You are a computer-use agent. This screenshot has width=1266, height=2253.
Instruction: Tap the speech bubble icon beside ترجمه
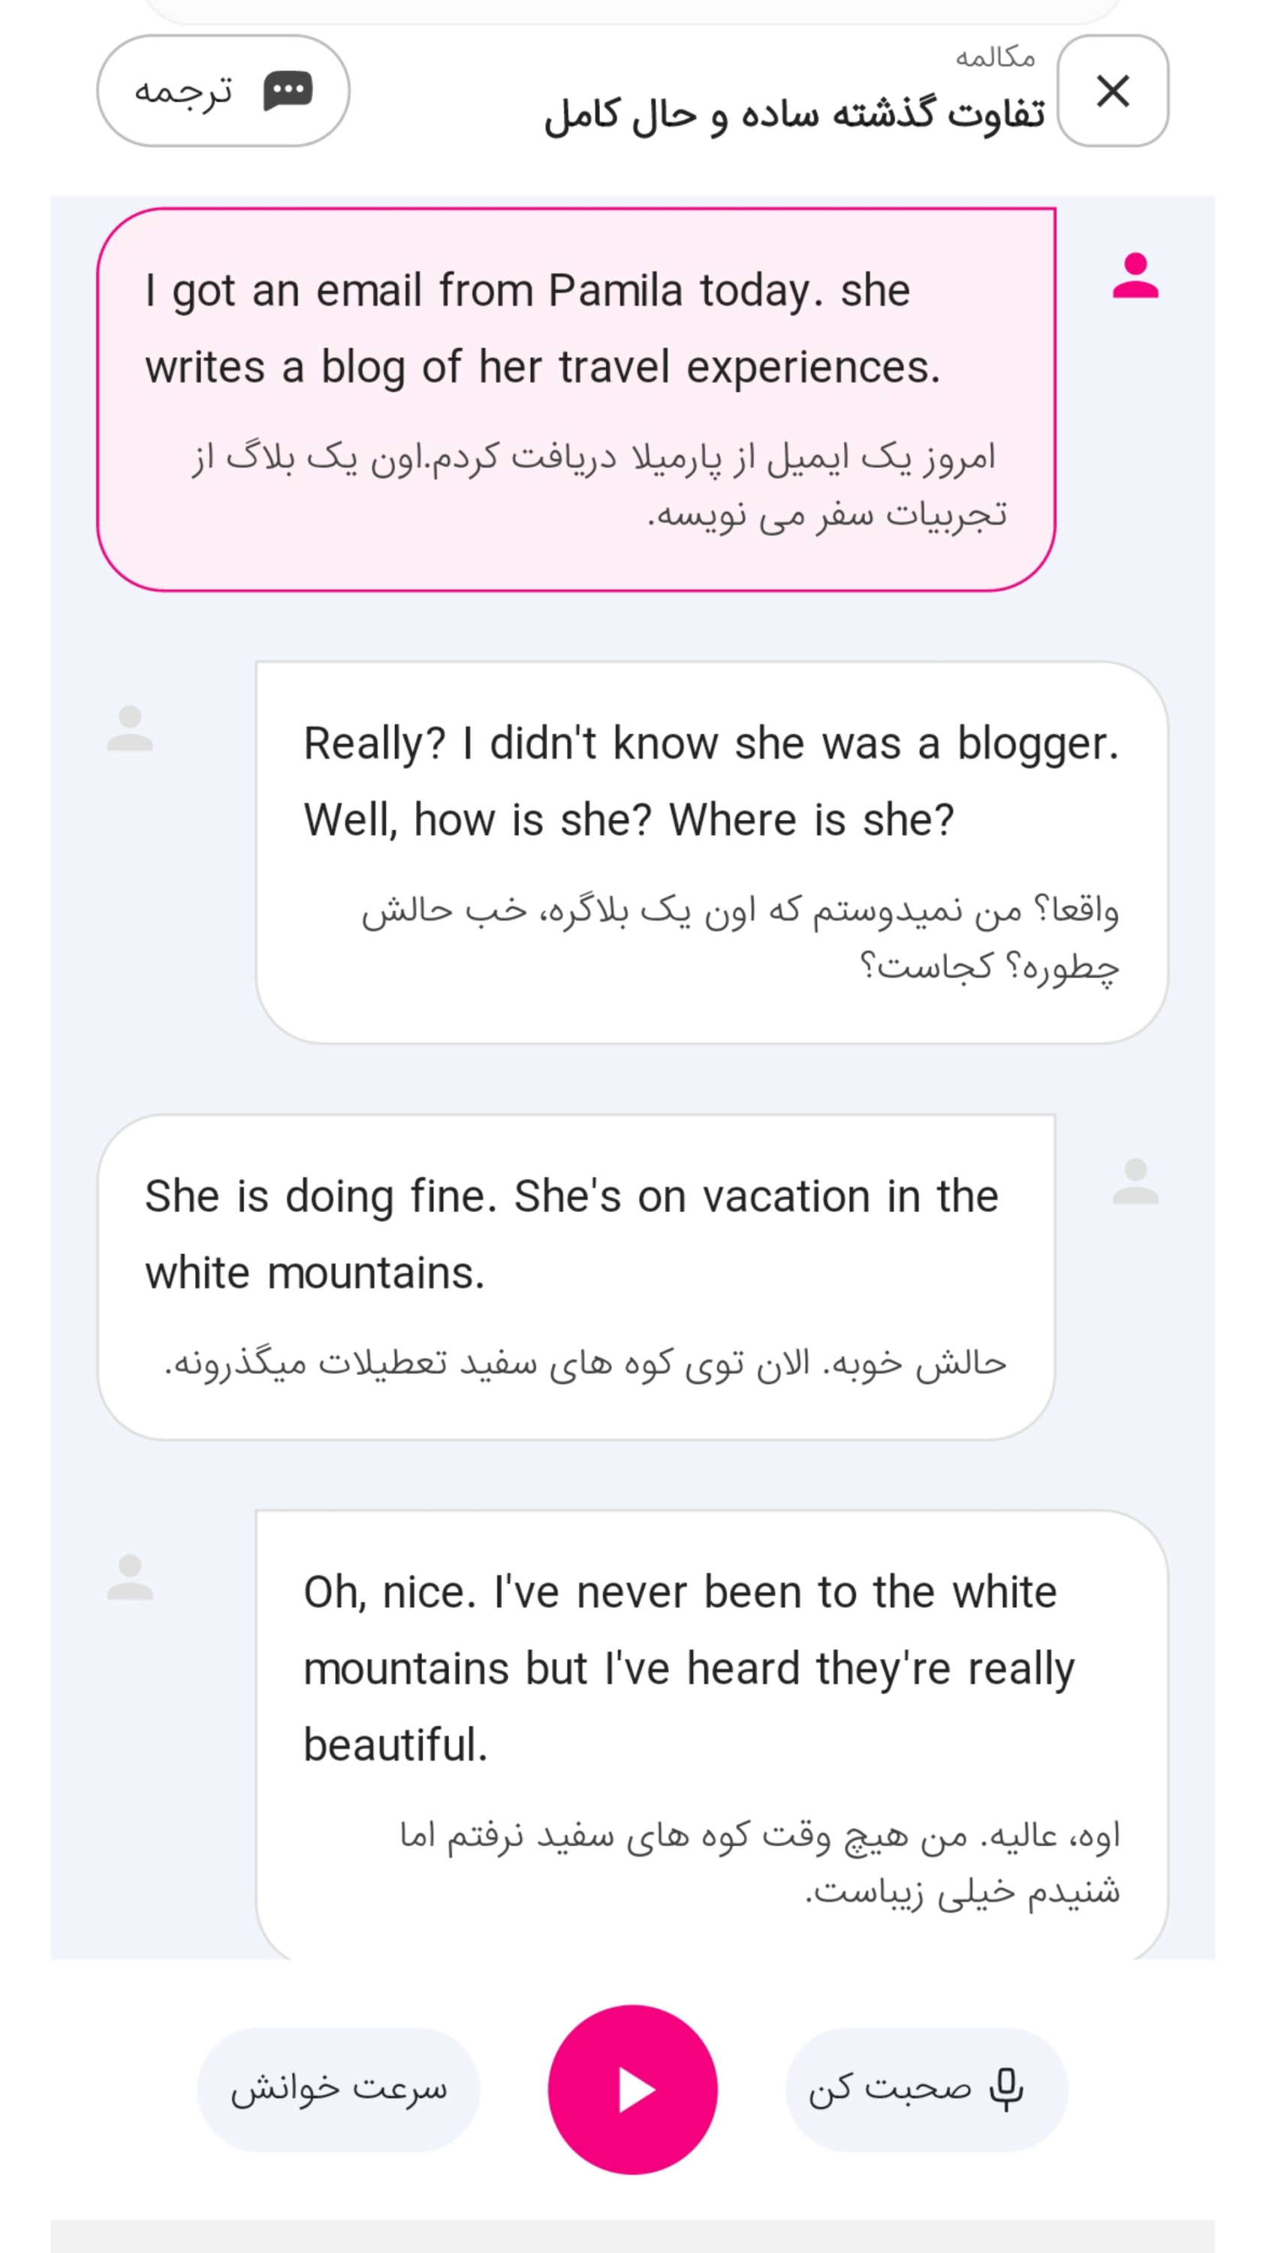288,91
